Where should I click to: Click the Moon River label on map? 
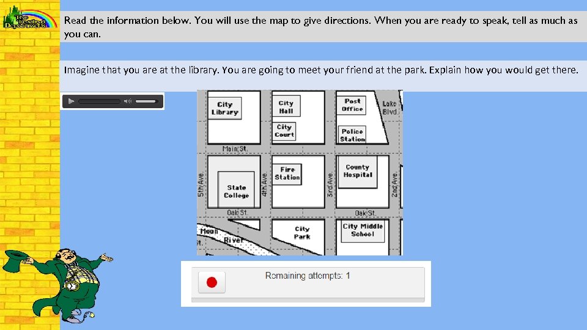tap(221, 236)
